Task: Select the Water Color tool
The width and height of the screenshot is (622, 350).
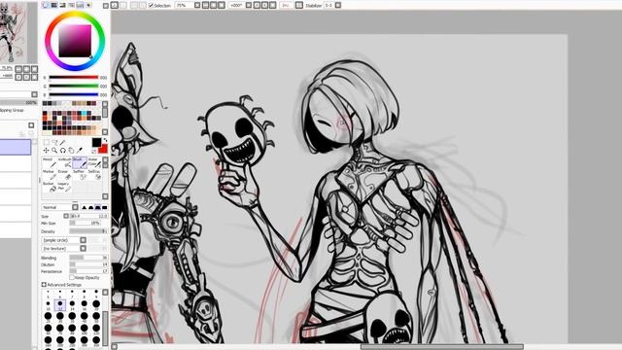Action: click(x=95, y=162)
